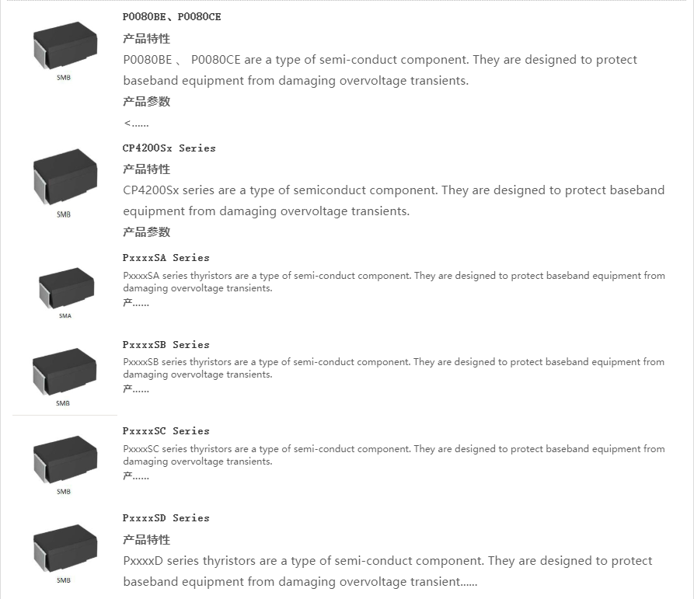Click the PxxxxSB SMB package image

[x=65, y=377]
